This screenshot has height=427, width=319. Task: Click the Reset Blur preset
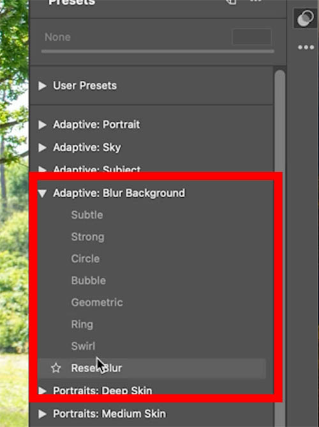click(152, 368)
